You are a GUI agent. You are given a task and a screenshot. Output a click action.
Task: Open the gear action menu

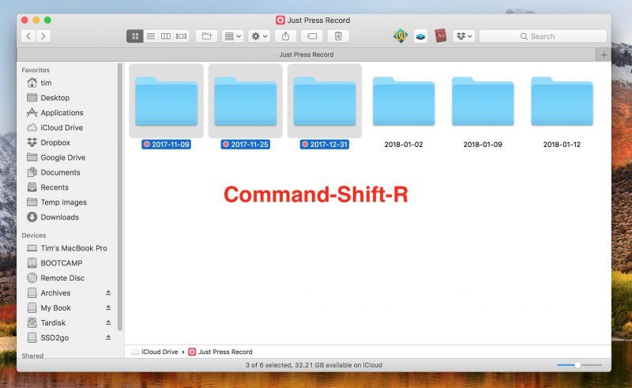[x=258, y=36]
